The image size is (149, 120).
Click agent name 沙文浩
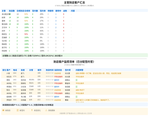23,87
